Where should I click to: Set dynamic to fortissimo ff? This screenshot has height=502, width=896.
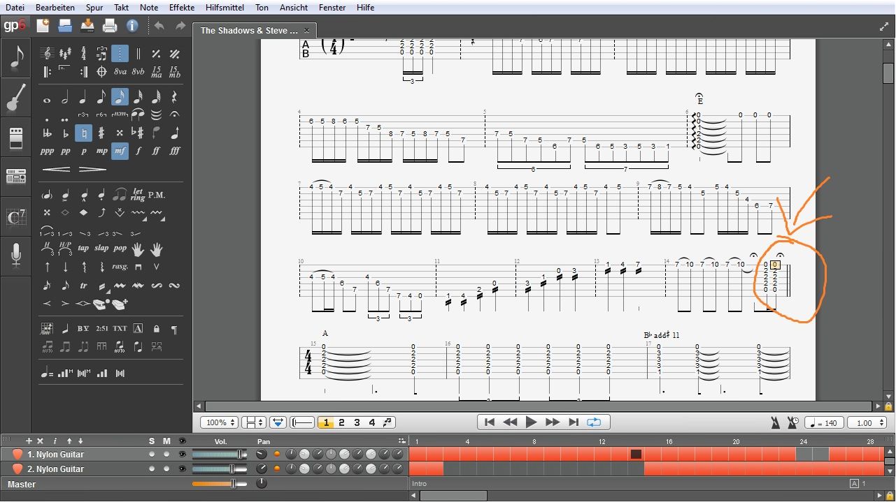tap(156, 151)
